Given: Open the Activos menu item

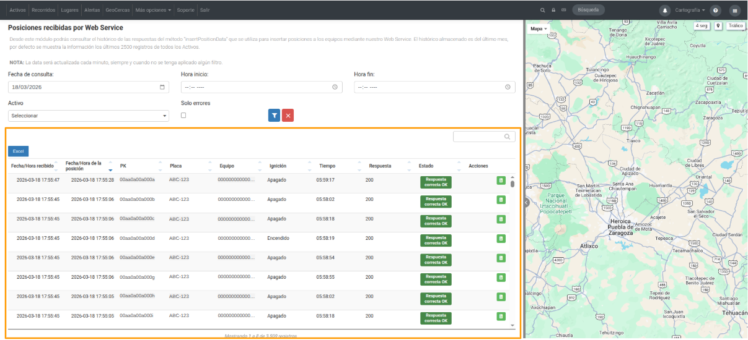Looking at the screenshot, I should click(x=18, y=11).
